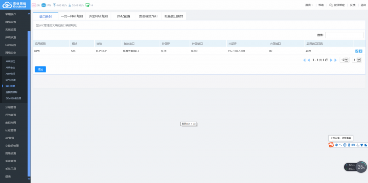
Task: Click the green online devices icon
Action: (87, 5)
